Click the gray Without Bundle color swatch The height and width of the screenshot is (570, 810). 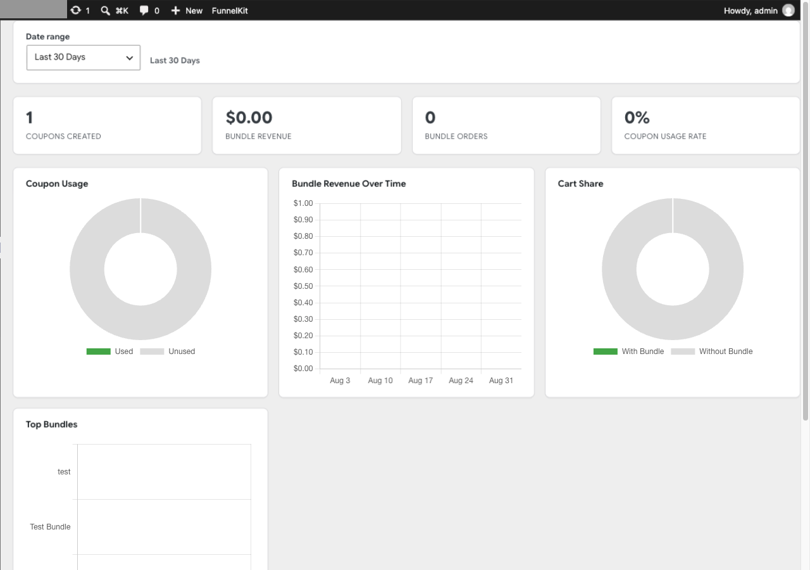683,351
